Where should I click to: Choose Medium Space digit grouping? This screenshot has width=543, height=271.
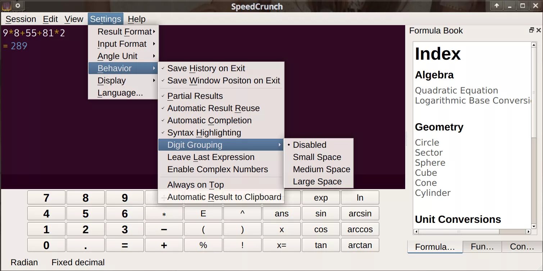(x=318, y=169)
